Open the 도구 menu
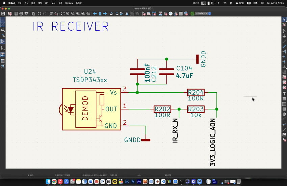Viewport: 287px width, 186px height. (53, 3)
